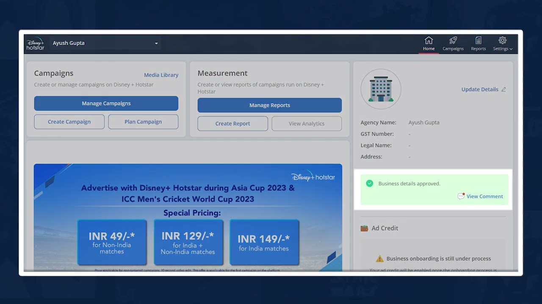Viewport: 542px width, 304px height.
Task: Click the 'Business details approved.' text
Action: tap(409, 184)
